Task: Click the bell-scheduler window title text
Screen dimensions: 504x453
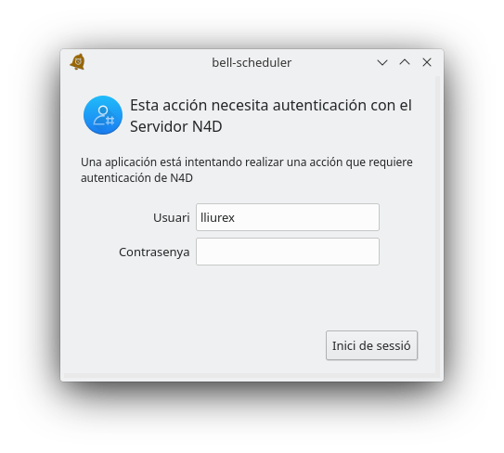Action: click(x=252, y=62)
